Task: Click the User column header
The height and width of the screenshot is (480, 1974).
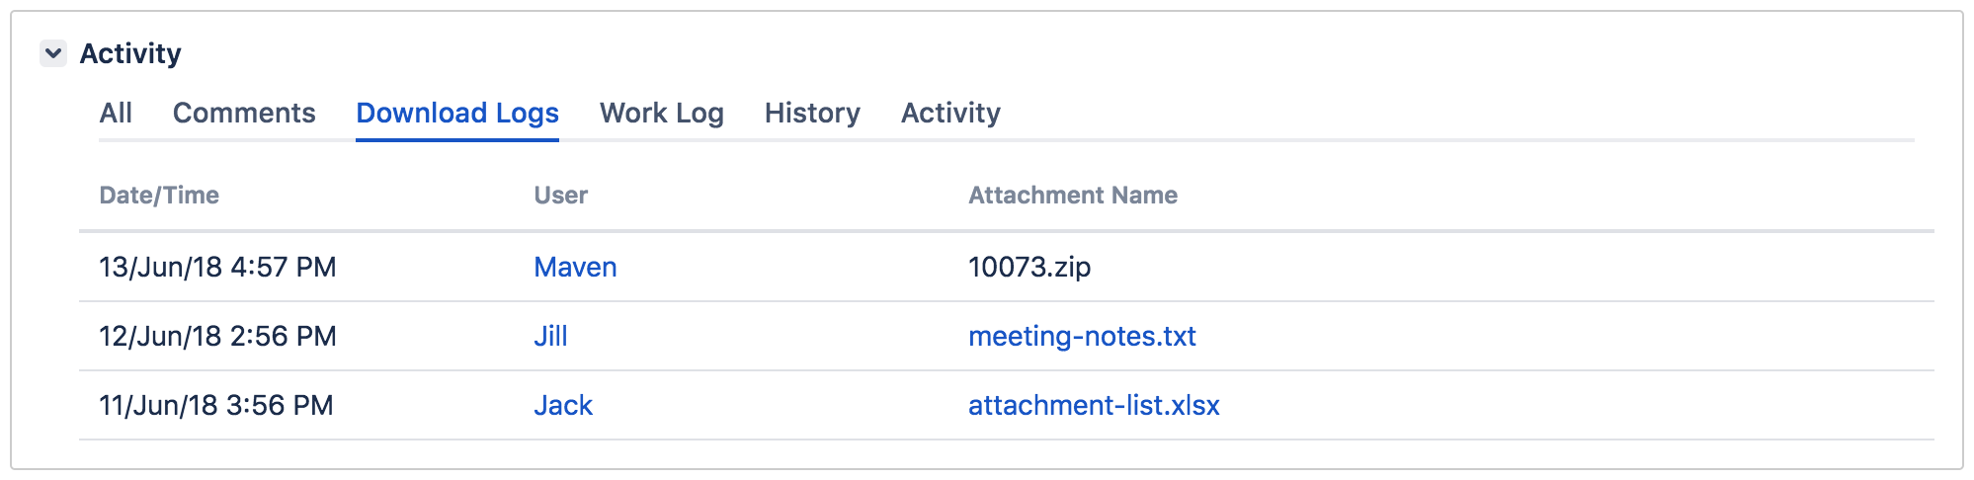Action: tap(560, 196)
